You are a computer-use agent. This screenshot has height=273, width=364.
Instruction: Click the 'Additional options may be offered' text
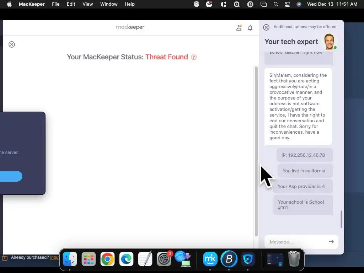[x=305, y=27]
